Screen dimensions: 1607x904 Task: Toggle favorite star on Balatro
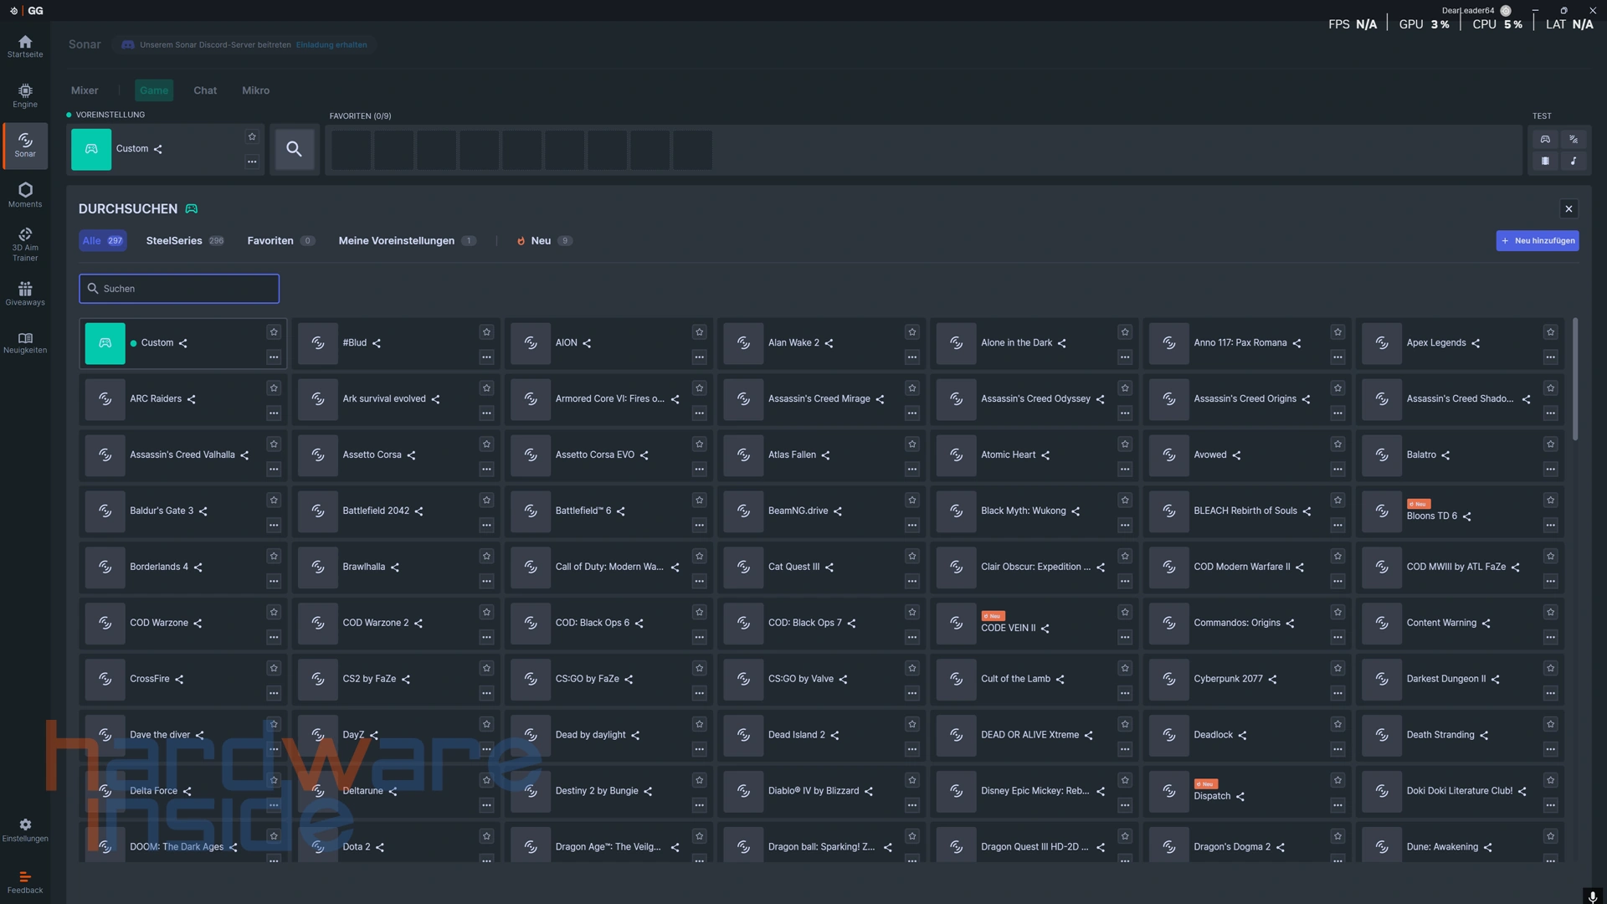[x=1550, y=444]
